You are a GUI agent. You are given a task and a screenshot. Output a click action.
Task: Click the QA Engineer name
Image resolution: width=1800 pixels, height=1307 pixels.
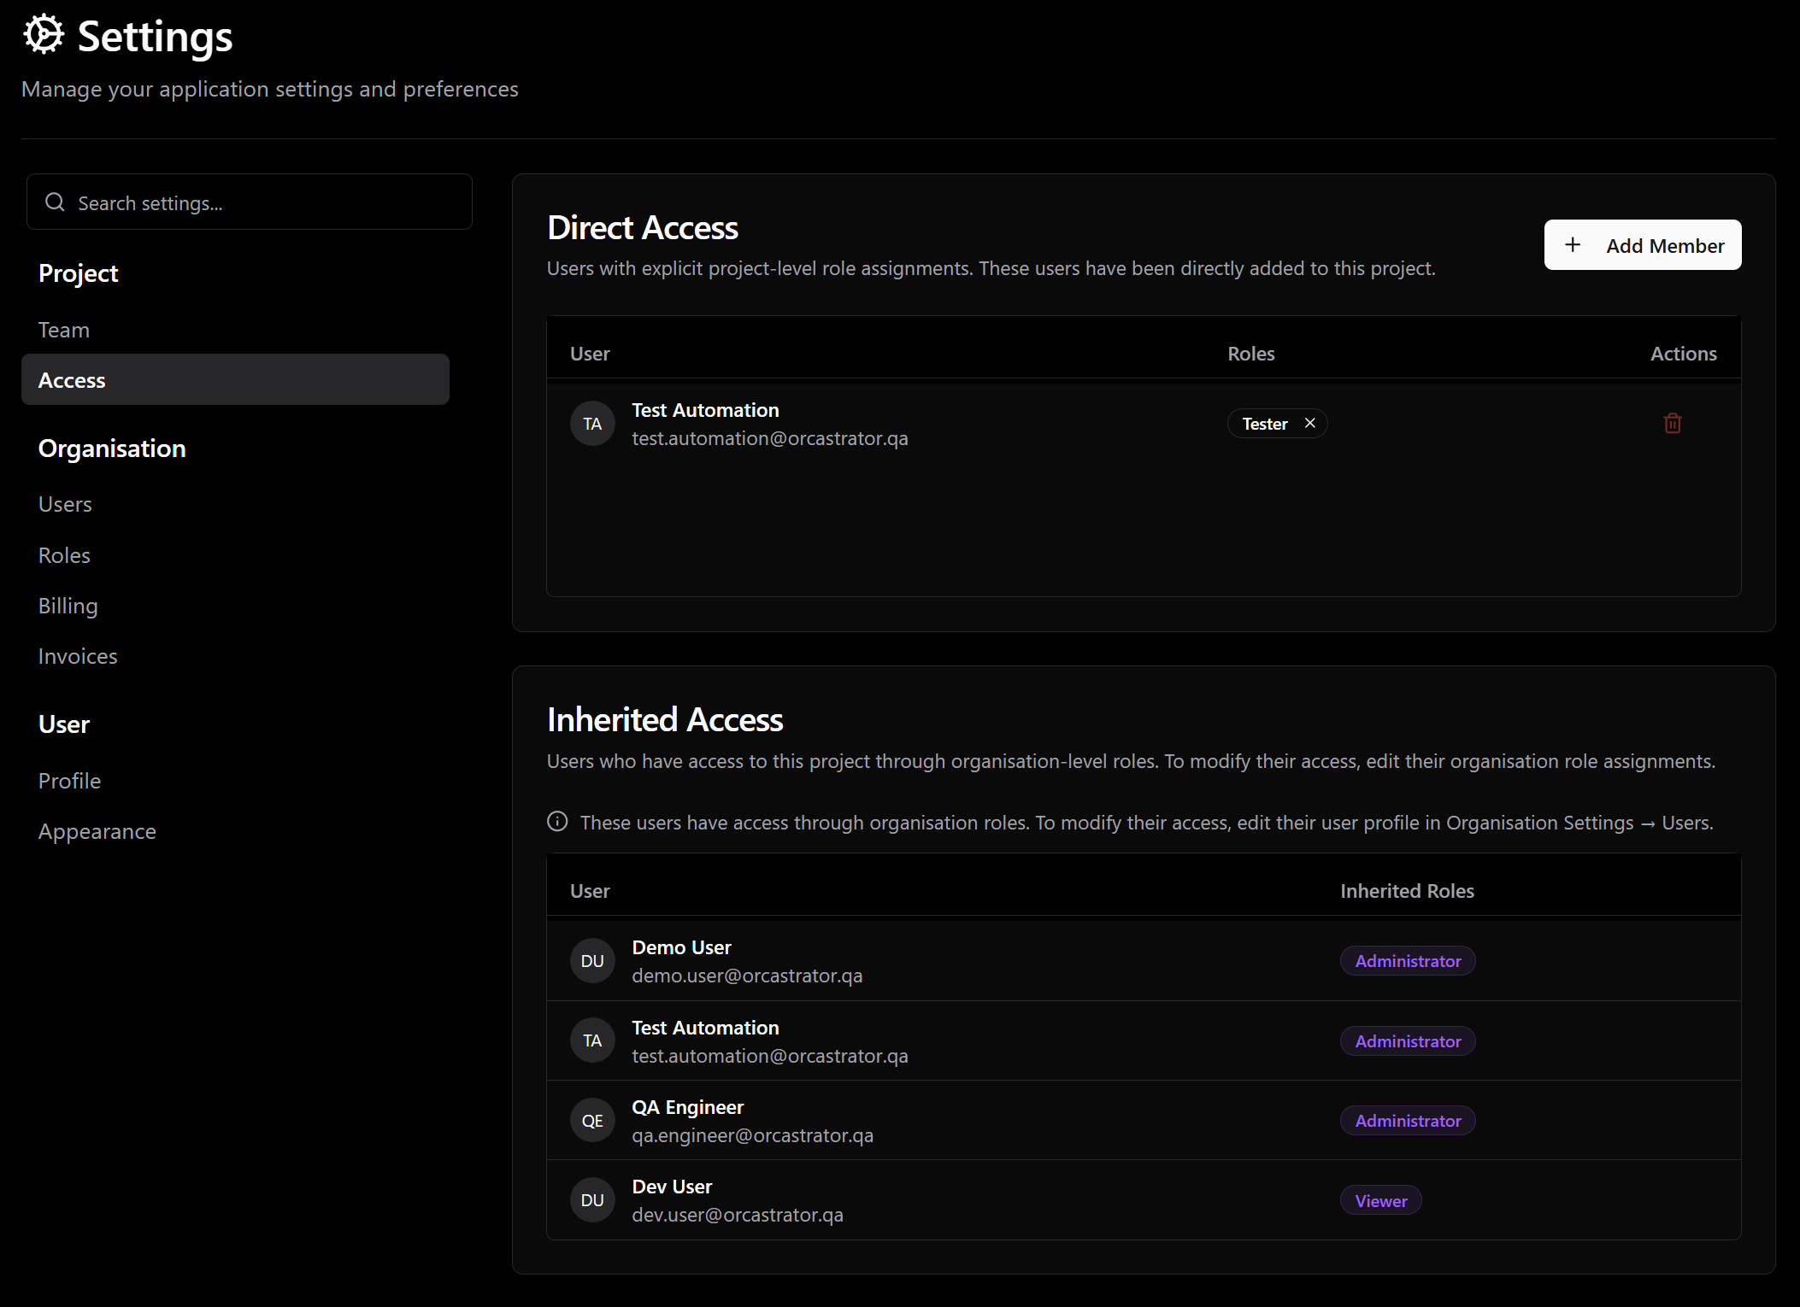click(x=687, y=1107)
